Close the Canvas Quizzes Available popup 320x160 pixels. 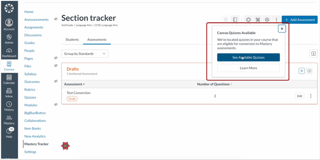click(x=282, y=29)
